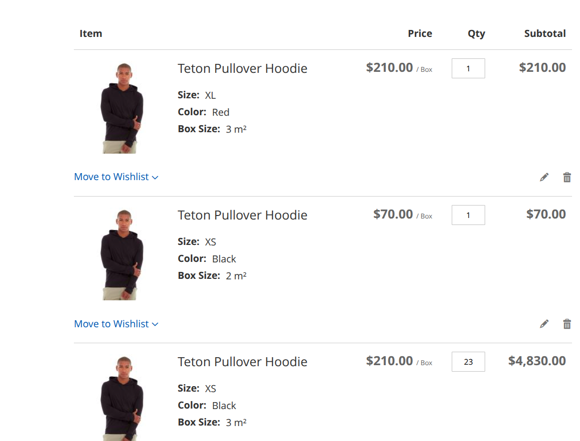
Task: Click the Subtotal column header
Action: tap(545, 33)
